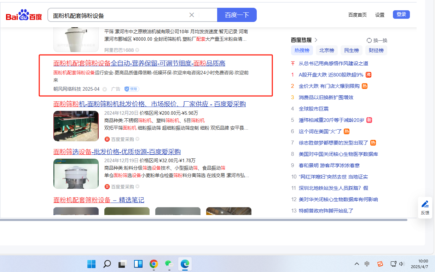Clear search text with the X icon
435x272 pixels.
point(192,15)
